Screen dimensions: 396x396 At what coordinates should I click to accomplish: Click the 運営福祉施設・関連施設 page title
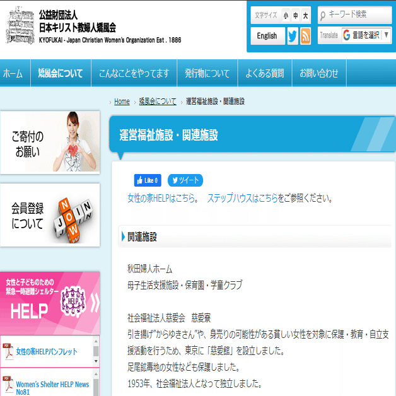pos(168,134)
